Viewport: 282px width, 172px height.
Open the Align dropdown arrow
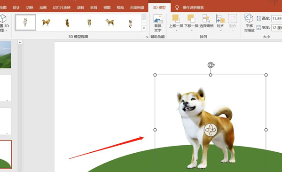[x=221, y=31]
